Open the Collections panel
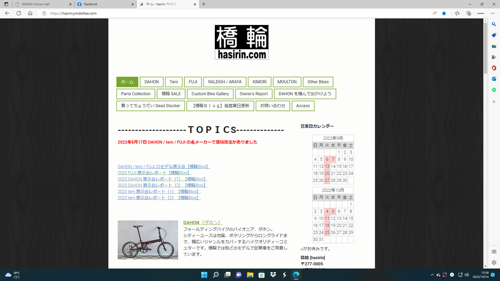Viewport: 500px width, 281px height. click(469, 13)
